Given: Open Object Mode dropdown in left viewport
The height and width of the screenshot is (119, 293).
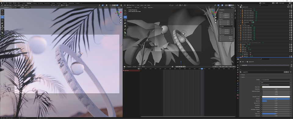Looking at the screenshot, I should coord(9,5).
